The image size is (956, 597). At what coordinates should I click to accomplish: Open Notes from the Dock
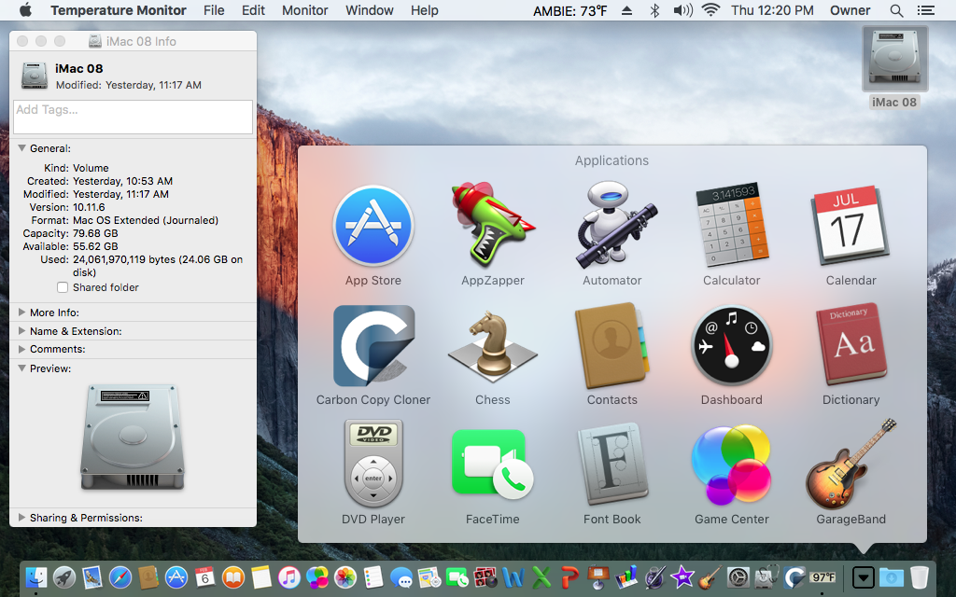pyautogui.click(x=261, y=576)
